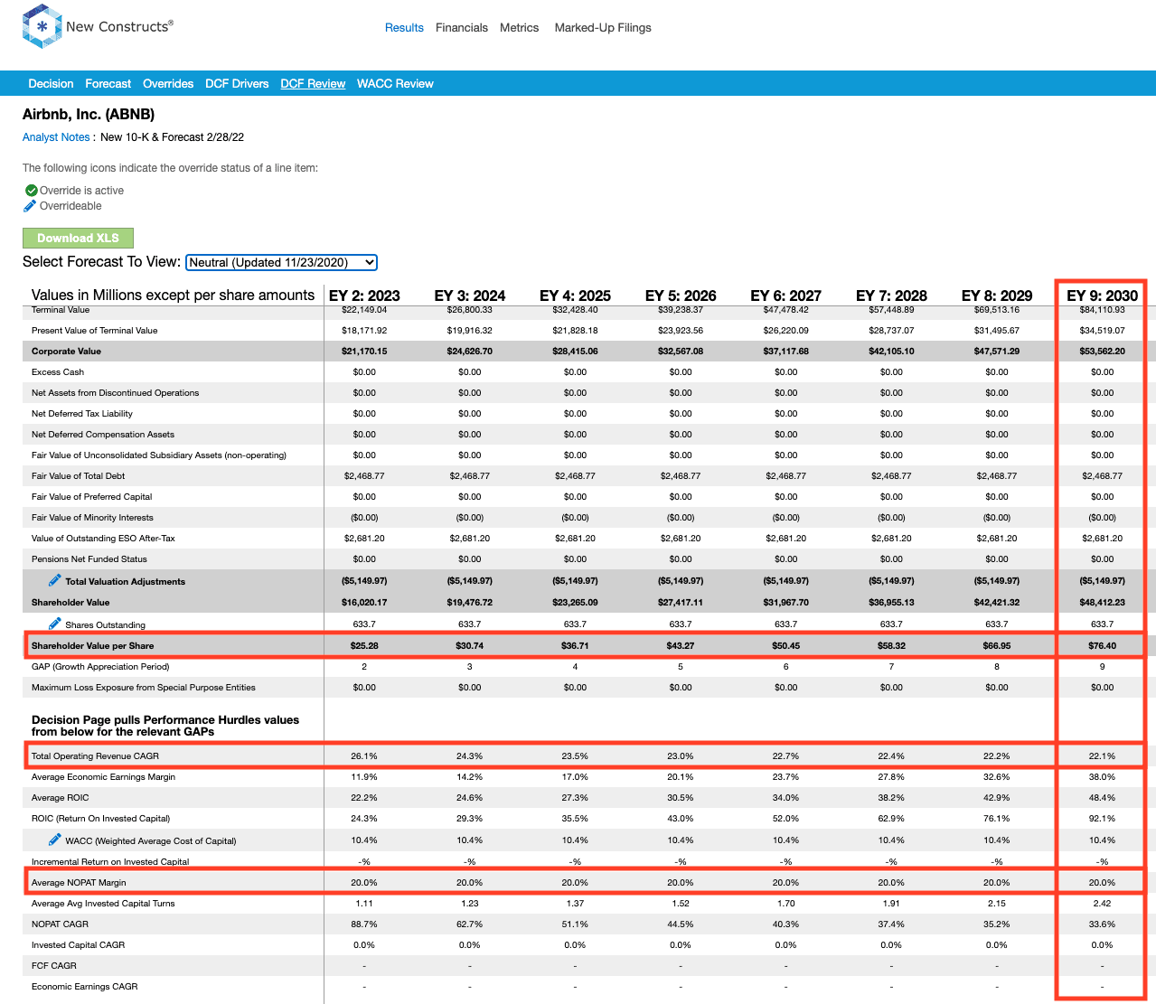Open the Results top menu
This screenshot has width=1156, height=1004.
pos(404,28)
